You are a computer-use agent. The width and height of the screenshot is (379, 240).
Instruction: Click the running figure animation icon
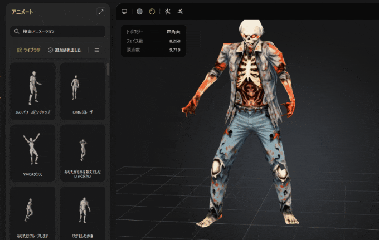point(180,11)
